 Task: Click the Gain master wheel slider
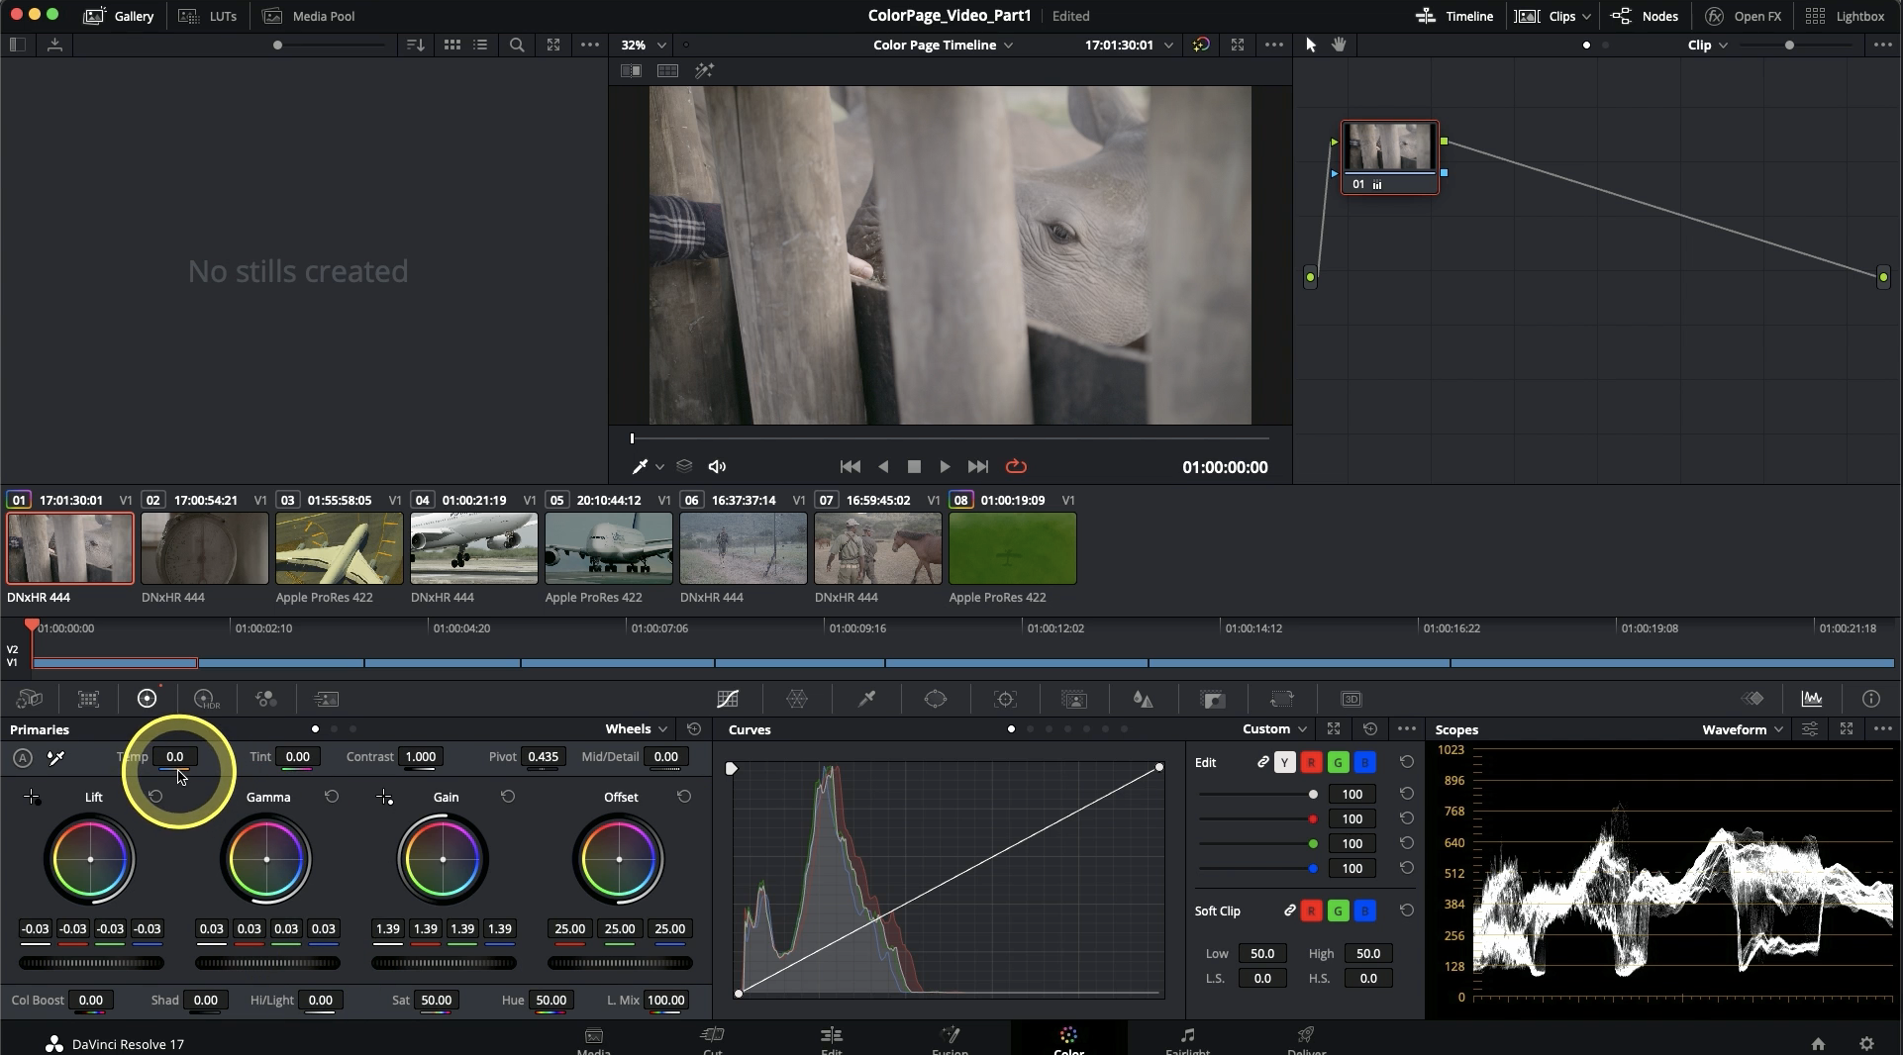(444, 963)
